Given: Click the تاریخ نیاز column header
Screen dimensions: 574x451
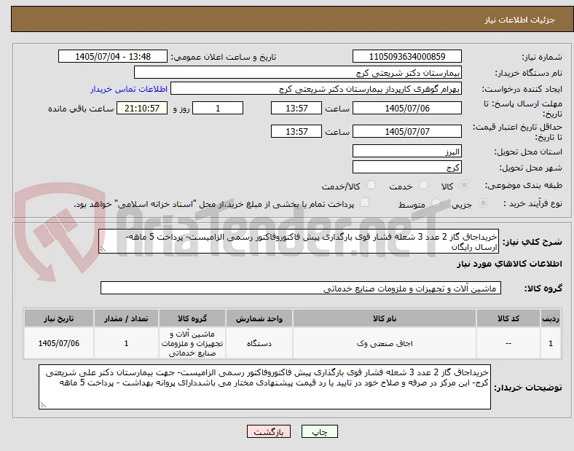Looking at the screenshot, I should (x=59, y=318).
